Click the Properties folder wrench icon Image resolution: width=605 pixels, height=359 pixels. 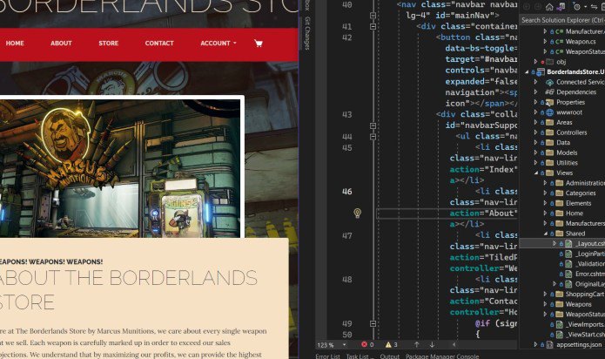[x=549, y=102]
